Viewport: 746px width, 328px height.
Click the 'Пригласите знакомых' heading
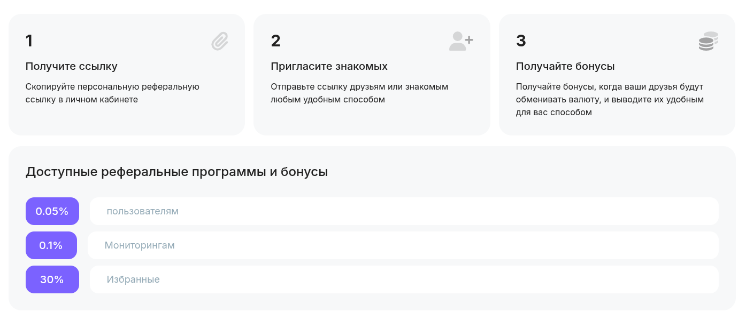tap(329, 67)
